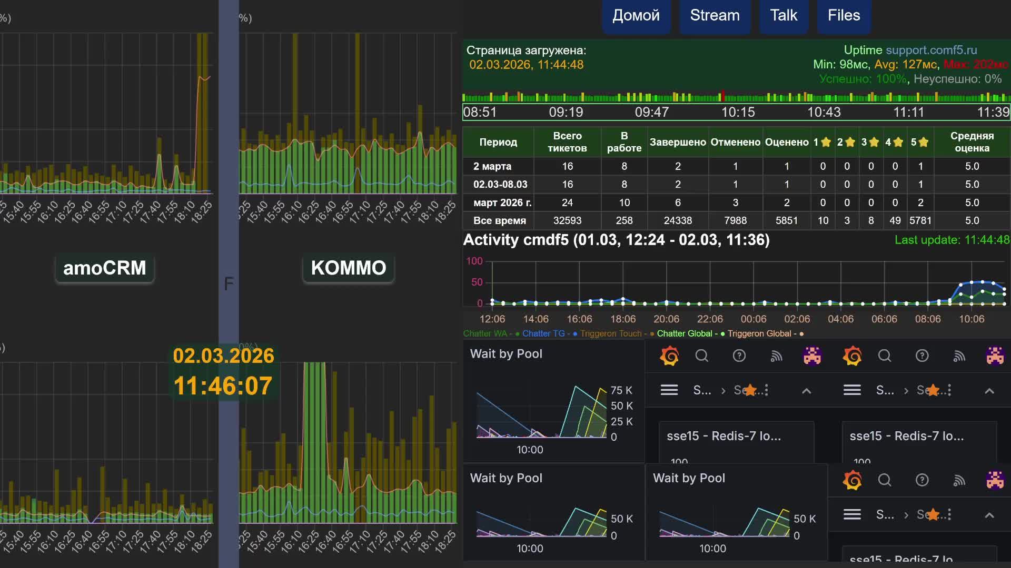Click the news feed icon in the top-left Grafana panel
The image size is (1011, 568).
pos(776,356)
